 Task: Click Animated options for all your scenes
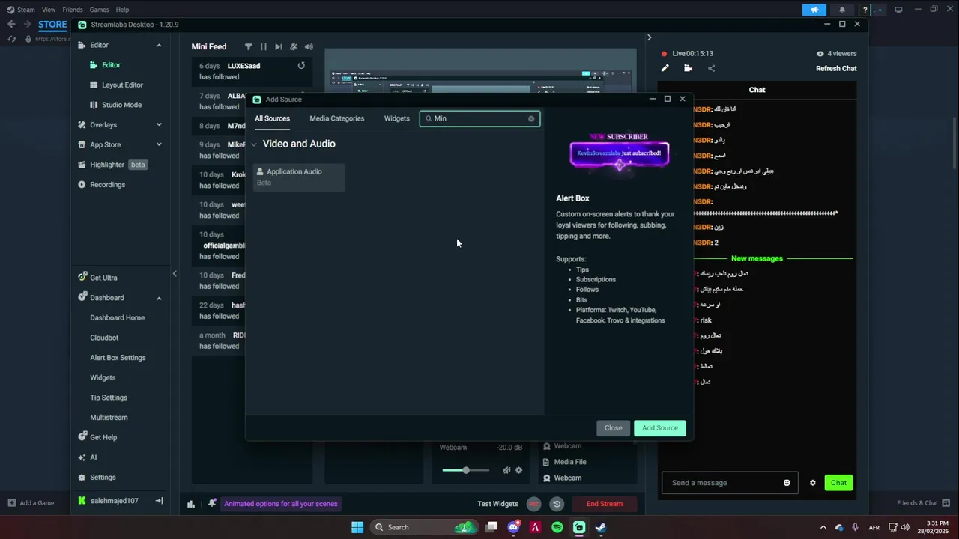pos(281,504)
